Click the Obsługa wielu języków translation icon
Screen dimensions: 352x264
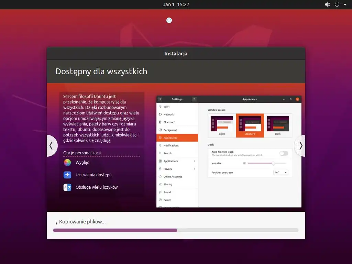tap(67, 187)
